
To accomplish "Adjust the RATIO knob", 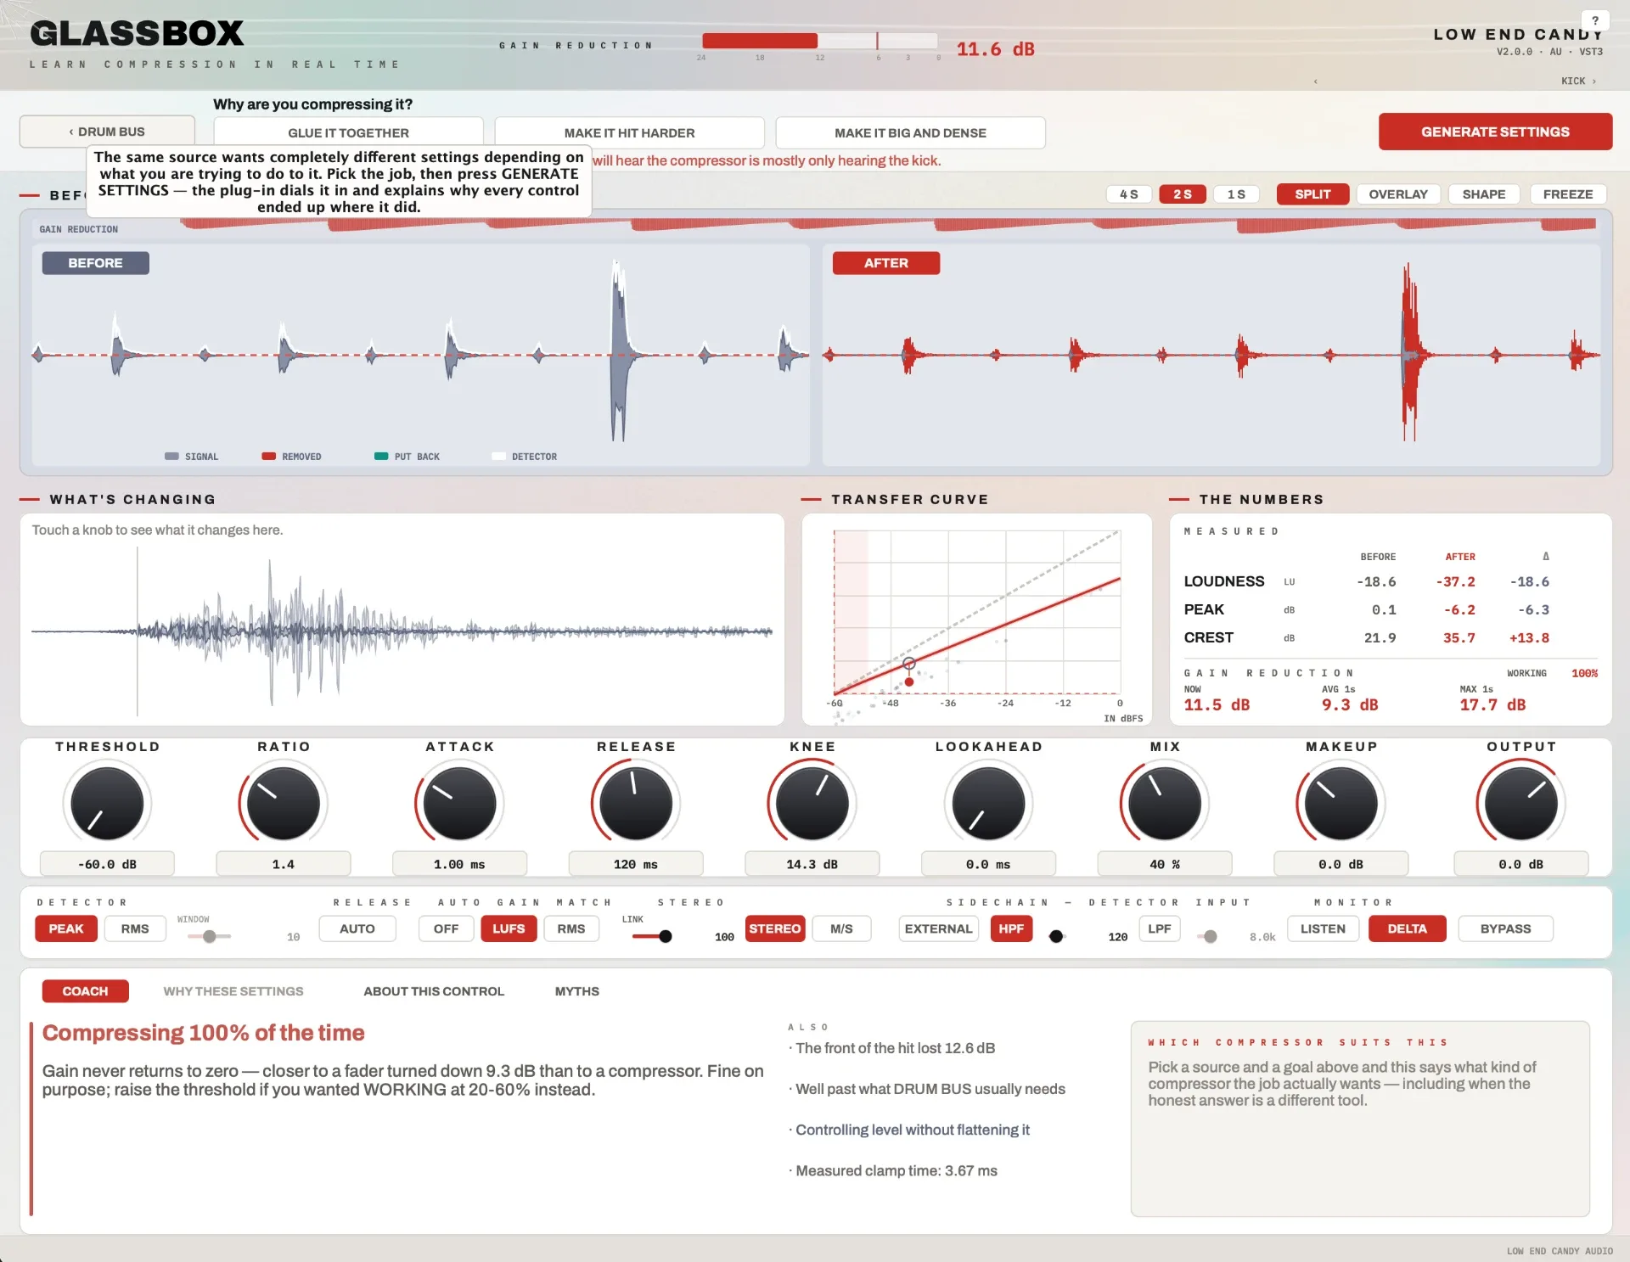I will click(x=284, y=803).
